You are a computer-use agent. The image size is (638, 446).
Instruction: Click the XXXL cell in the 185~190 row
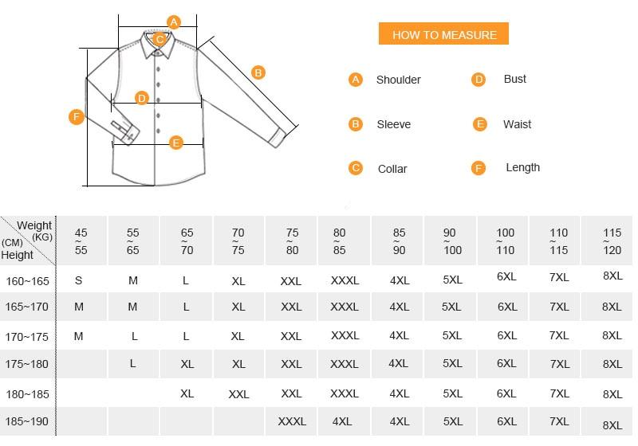pos(292,421)
